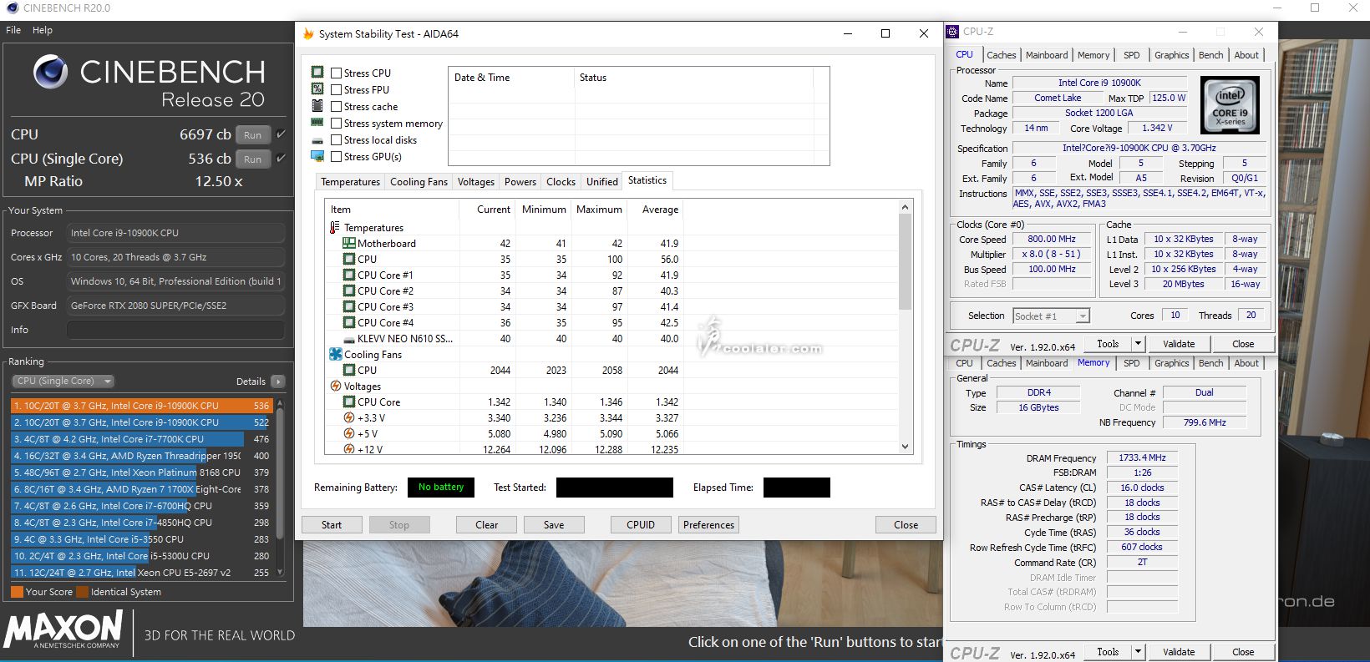Click the statistics list scroll-up arrow
1370x662 pixels.
[905, 207]
